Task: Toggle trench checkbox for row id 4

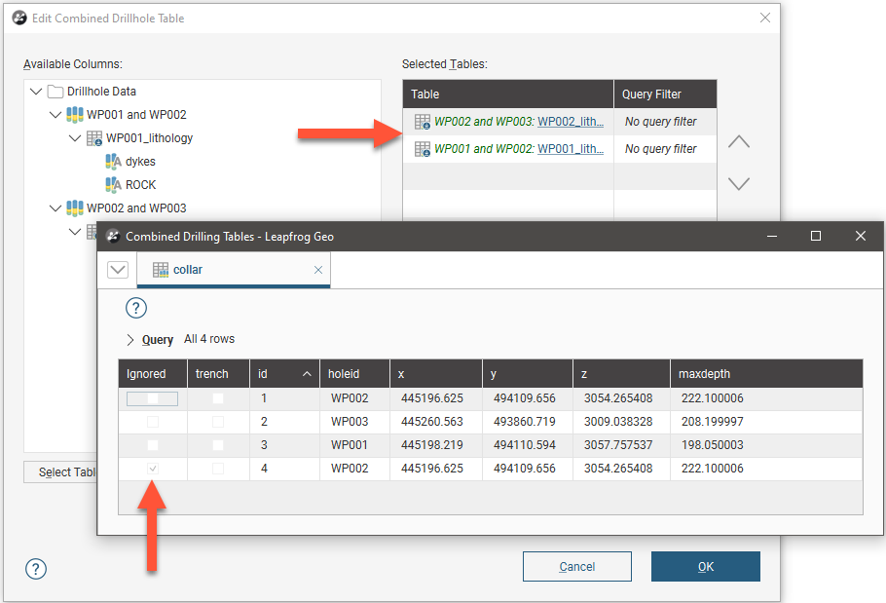Action: 217,469
